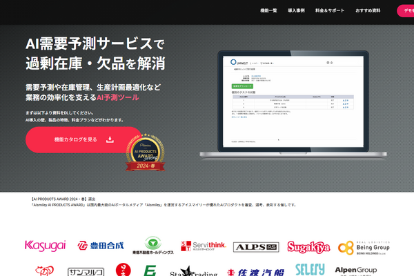The image size is (414, 276).
Task: Click the Aismiley AI PRODUCTS AWARD description line
Action: pos(164,205)
